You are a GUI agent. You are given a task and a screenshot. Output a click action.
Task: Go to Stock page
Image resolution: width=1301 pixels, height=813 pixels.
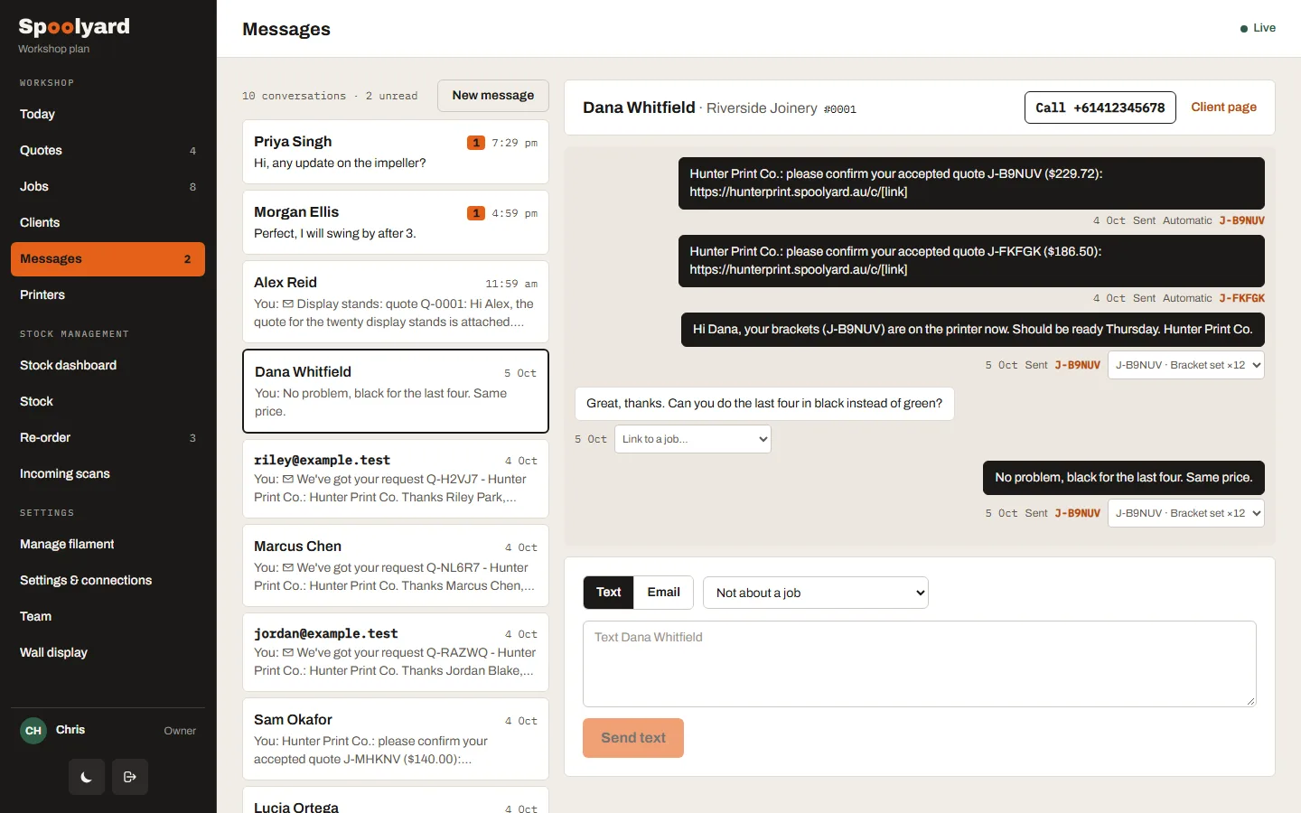(x=108, y=401)
